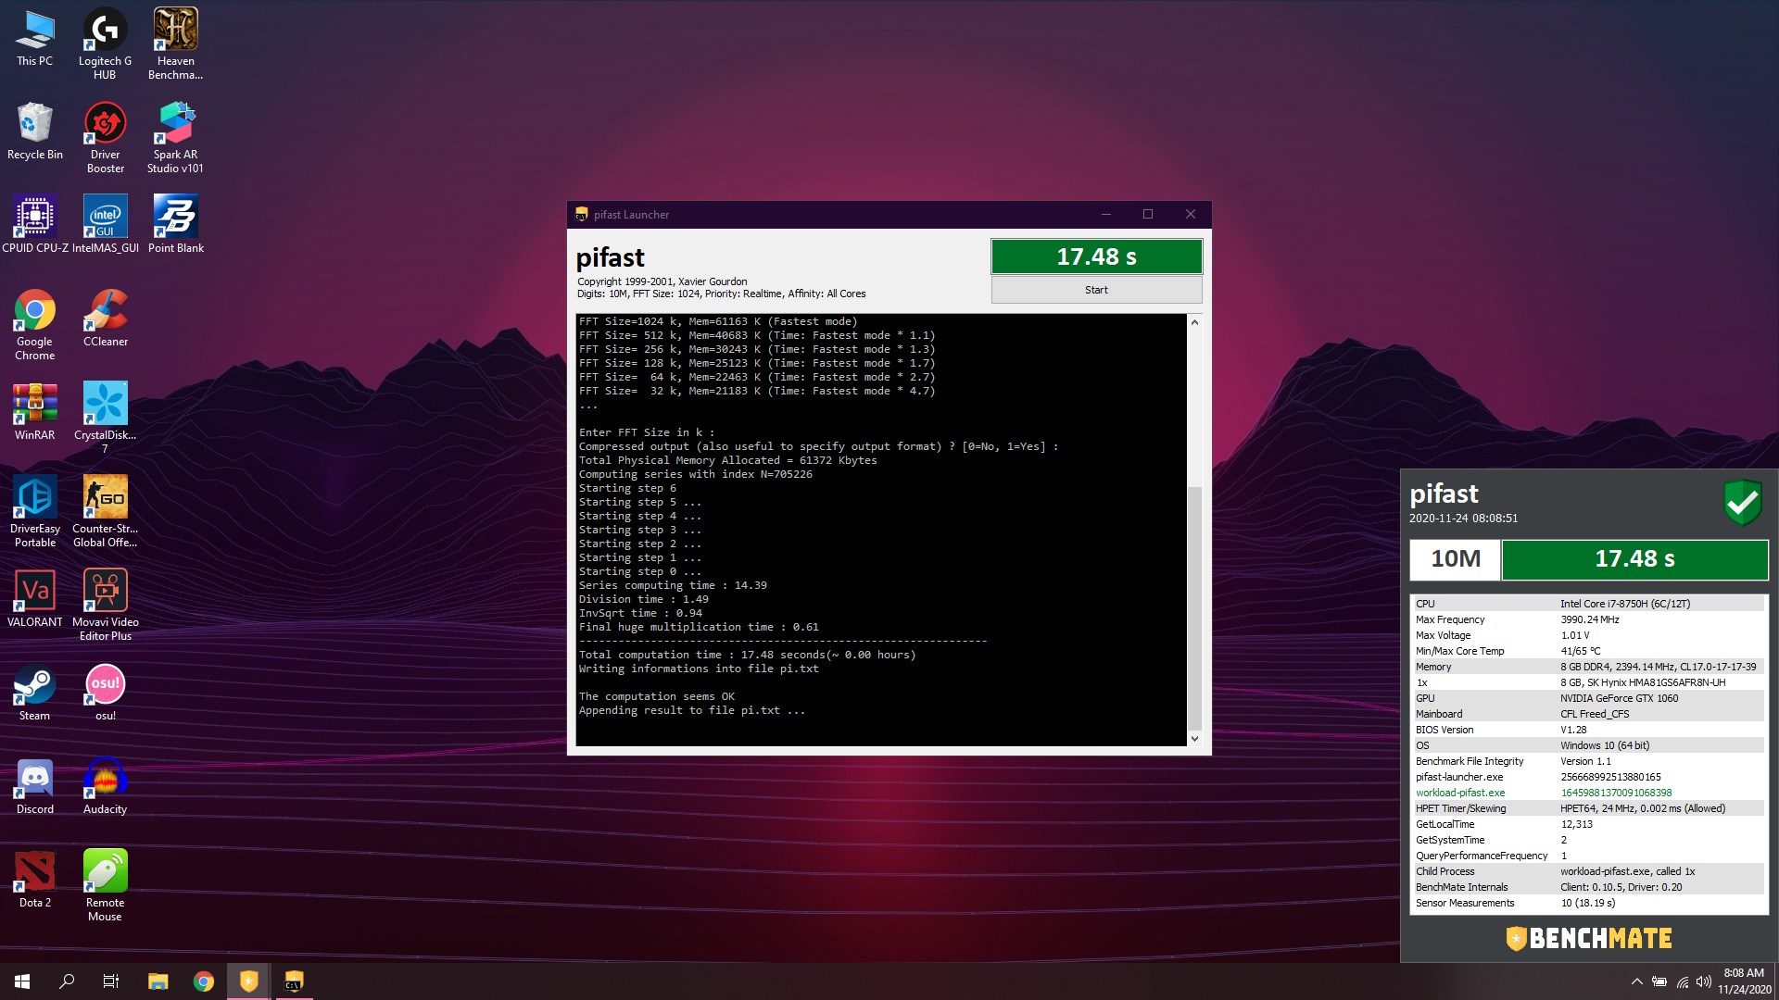Click the CPU Intel Core i7-8750H row
Viewport: 1779px width, 1000px height.
pyautogui.click(x=1589, y=604)
